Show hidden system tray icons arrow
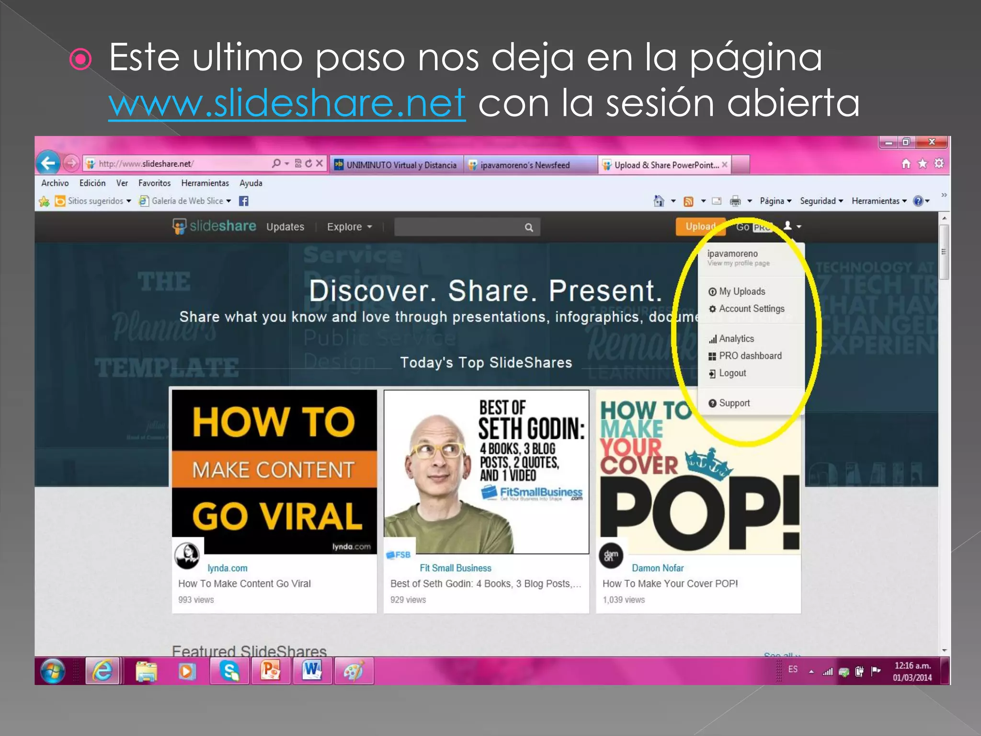981x736 pixels. (811, 672)
